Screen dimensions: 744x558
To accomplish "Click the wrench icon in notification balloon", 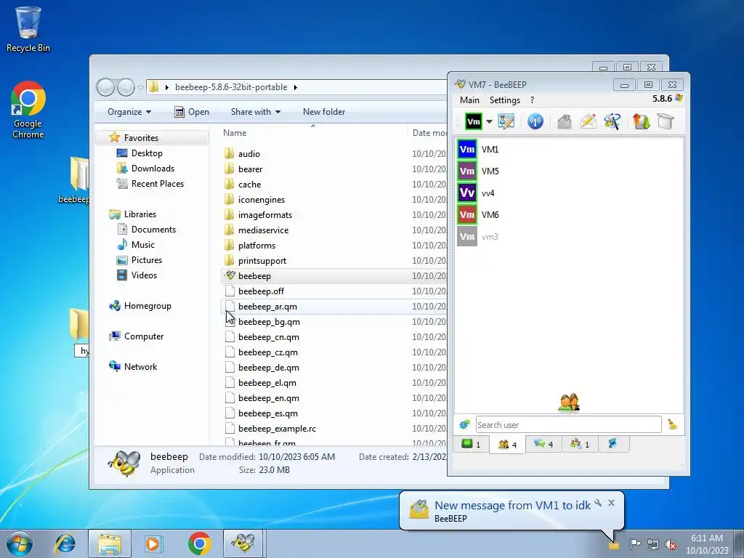I will click(x=598, y=503).
